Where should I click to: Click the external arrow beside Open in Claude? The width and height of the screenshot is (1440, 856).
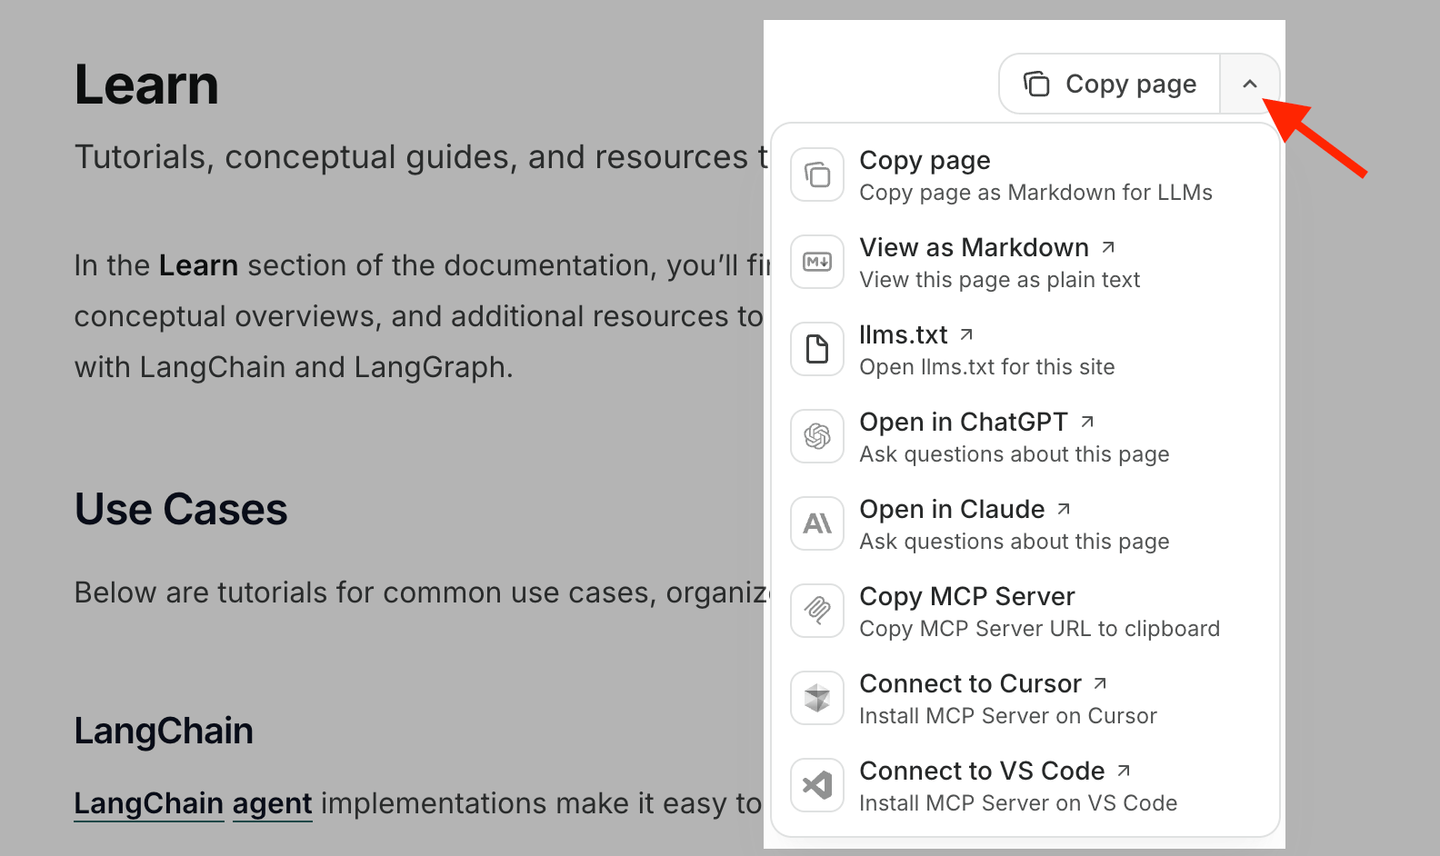(1064, 509)
